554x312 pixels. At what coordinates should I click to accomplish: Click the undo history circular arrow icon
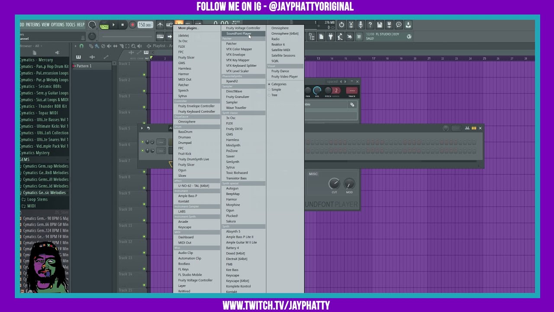(x=341, y=25)
